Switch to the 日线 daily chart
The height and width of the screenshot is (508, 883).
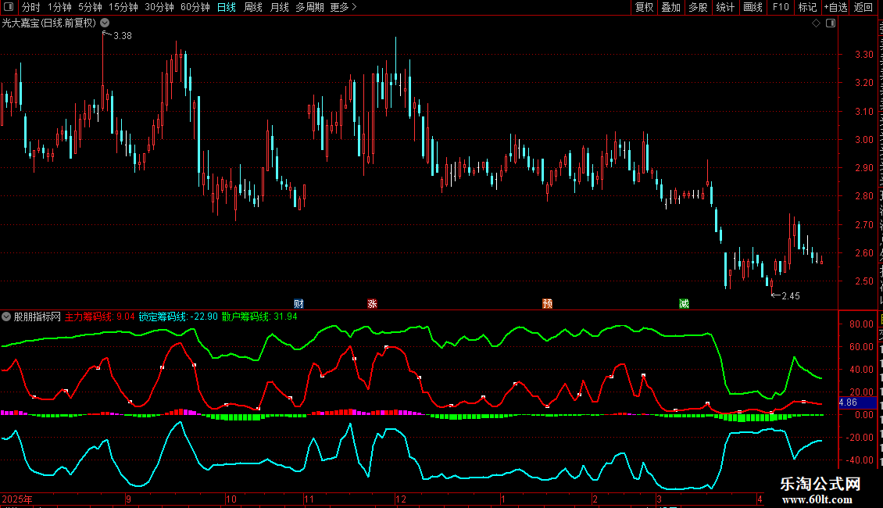[227, 7]
